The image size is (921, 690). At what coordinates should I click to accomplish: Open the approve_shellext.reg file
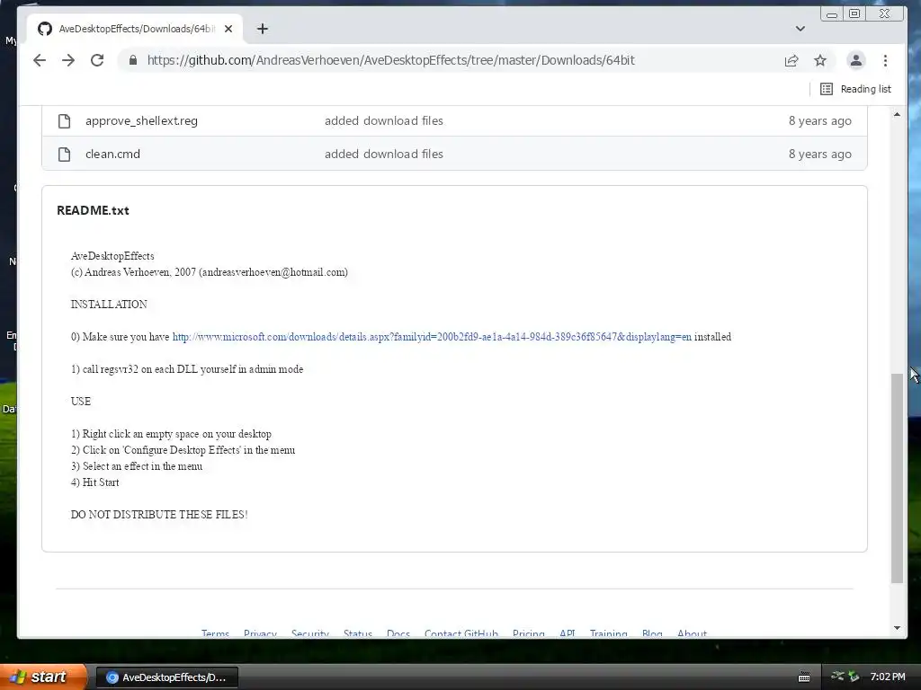(x=141, y=121)
